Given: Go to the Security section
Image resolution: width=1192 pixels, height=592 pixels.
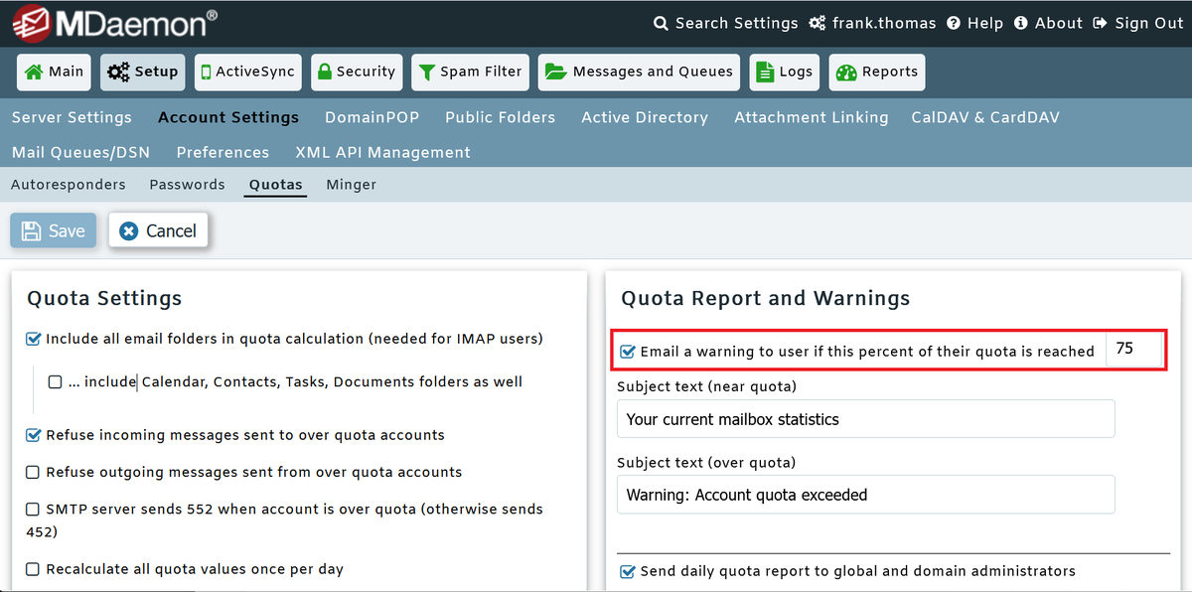Looking at the screenshot, I should 357,72.
